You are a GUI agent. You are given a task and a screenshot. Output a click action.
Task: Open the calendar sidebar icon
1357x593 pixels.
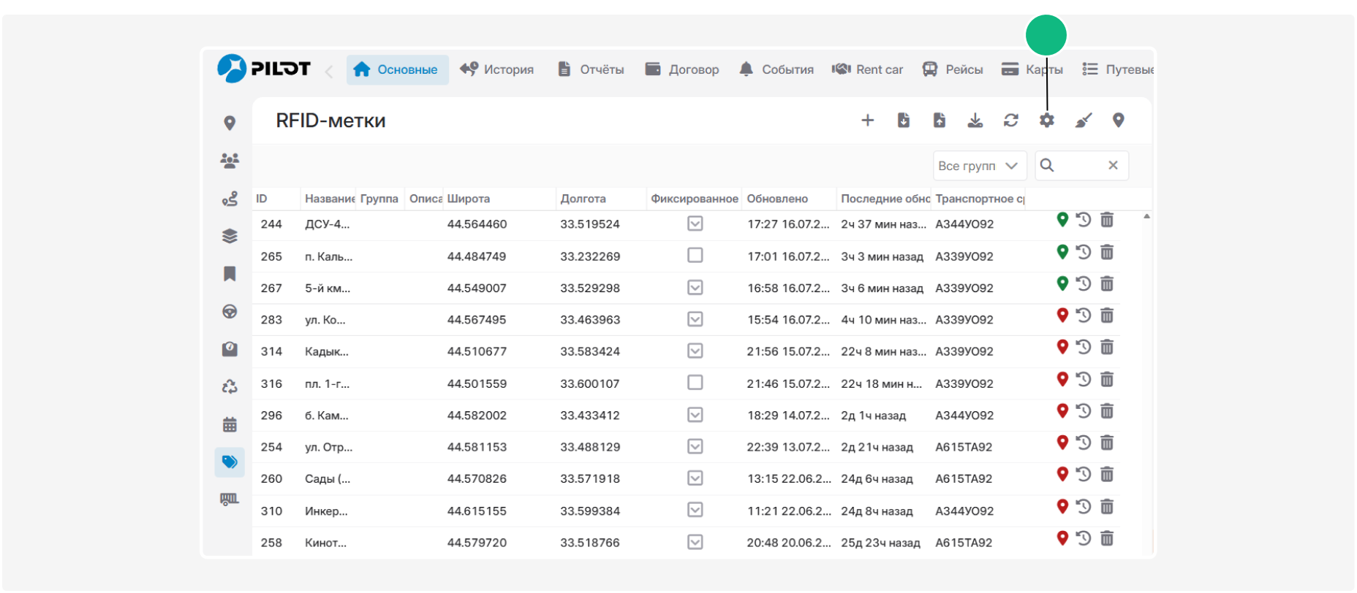[x=230, y=424]
